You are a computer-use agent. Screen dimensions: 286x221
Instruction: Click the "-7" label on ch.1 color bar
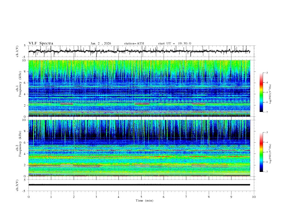pyautogui.click(x=266, y=112)
